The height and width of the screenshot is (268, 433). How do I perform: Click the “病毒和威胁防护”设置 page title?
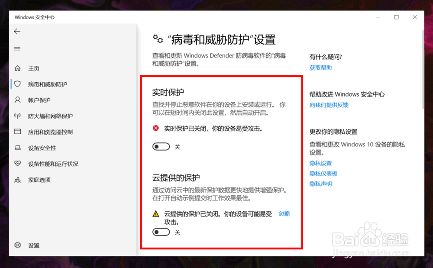point(222,40)
